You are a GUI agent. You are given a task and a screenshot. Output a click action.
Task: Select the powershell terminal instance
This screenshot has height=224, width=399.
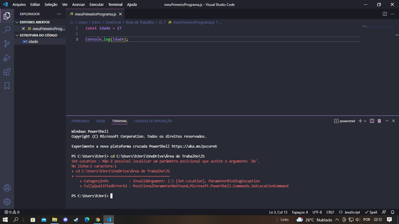pyautogui.click(x=345, y=121)
